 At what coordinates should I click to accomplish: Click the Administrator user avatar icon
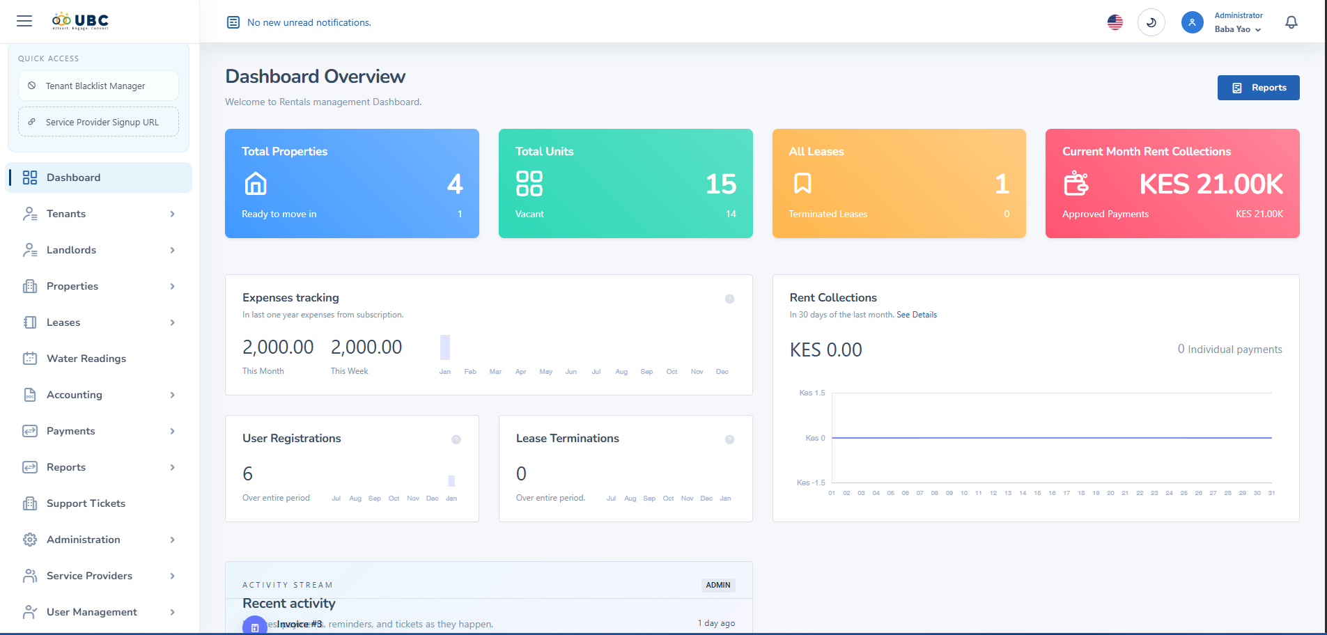click(1193, 22)
